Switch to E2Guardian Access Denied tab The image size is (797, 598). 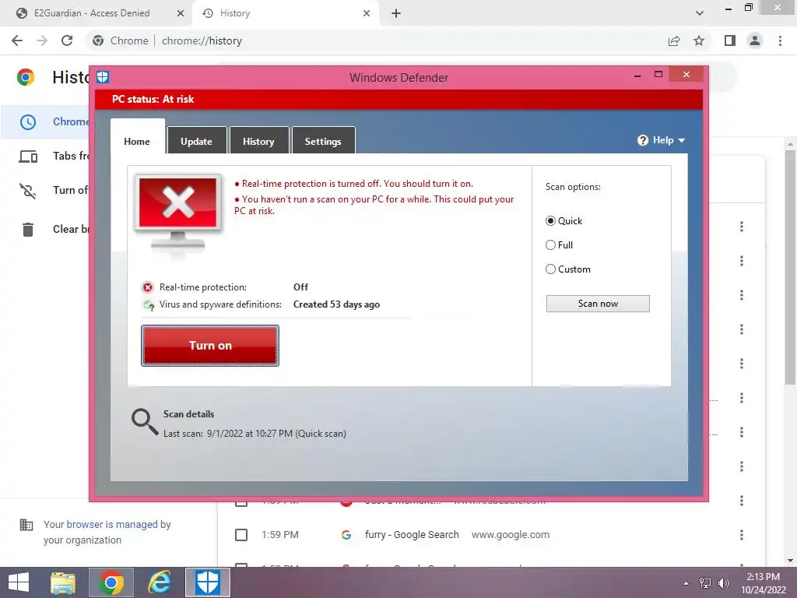point(100,13)
